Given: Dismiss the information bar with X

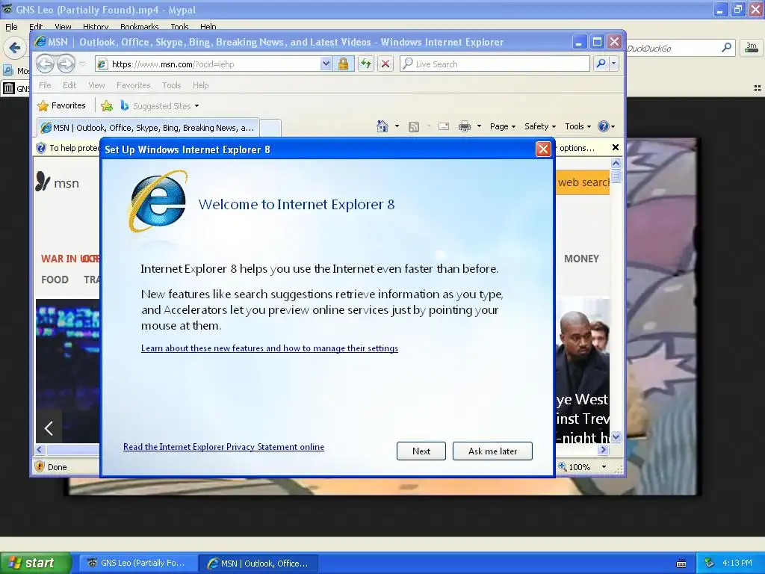Looking at the screenshot, I should (616, 147).
